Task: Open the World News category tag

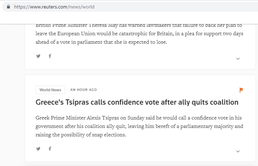Action: (50, 90)
